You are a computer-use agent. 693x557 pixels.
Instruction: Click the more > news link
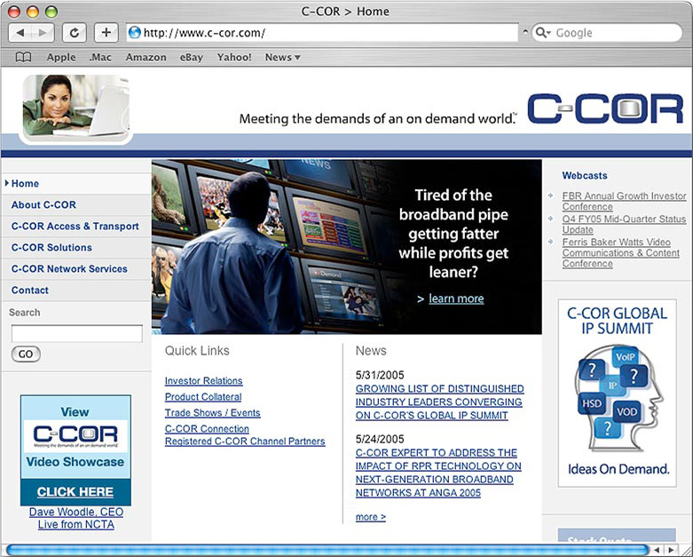(x=370, y=517)
